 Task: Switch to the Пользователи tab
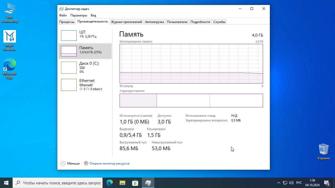tap(177, 22)
